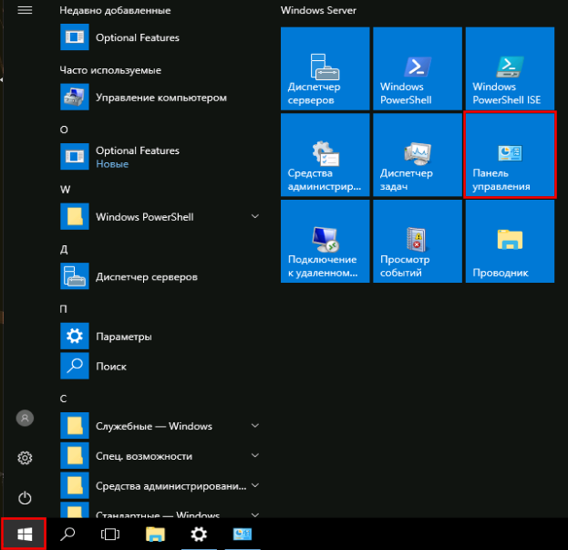Open File Explorer from the taskbar
The height and width of the screenshot is (550, 568).
[155, 534]
